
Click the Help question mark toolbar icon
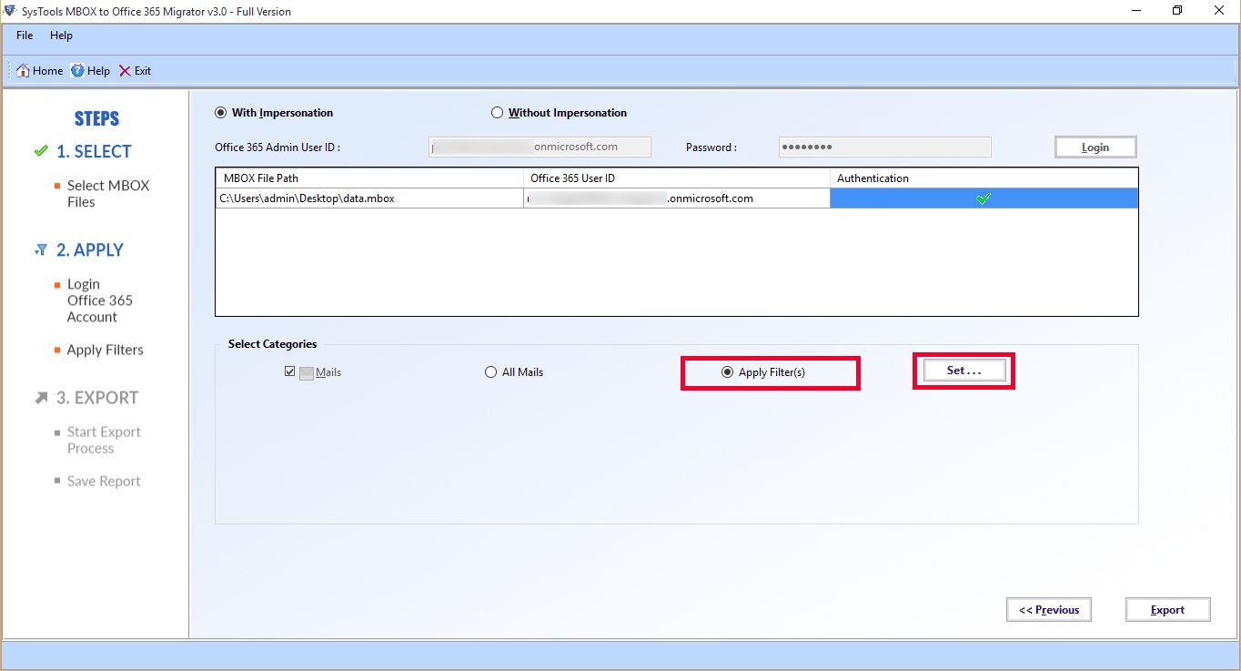[x=78, y=71]
